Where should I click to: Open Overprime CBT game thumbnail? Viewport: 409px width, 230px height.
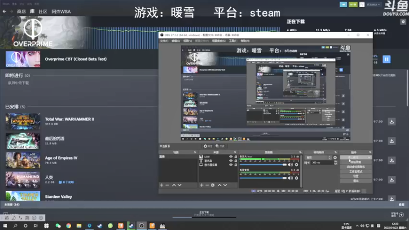tap(23, 59)
